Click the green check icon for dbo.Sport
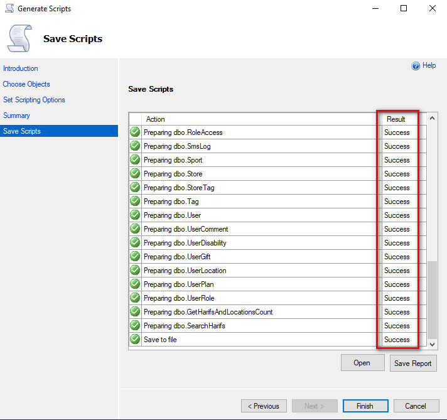 [x=135, y=159]
